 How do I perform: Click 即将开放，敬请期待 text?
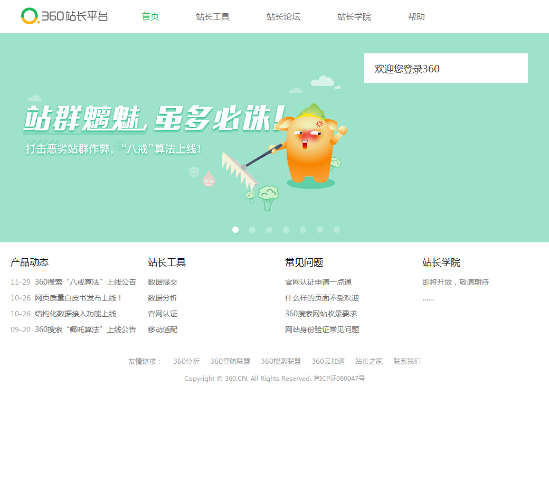pyautogui.click(x=456, y=282)
